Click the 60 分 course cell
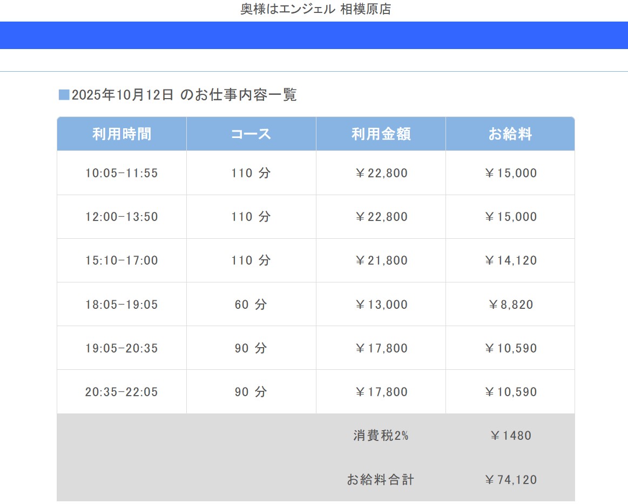628x504 pixels. [251, 305]
